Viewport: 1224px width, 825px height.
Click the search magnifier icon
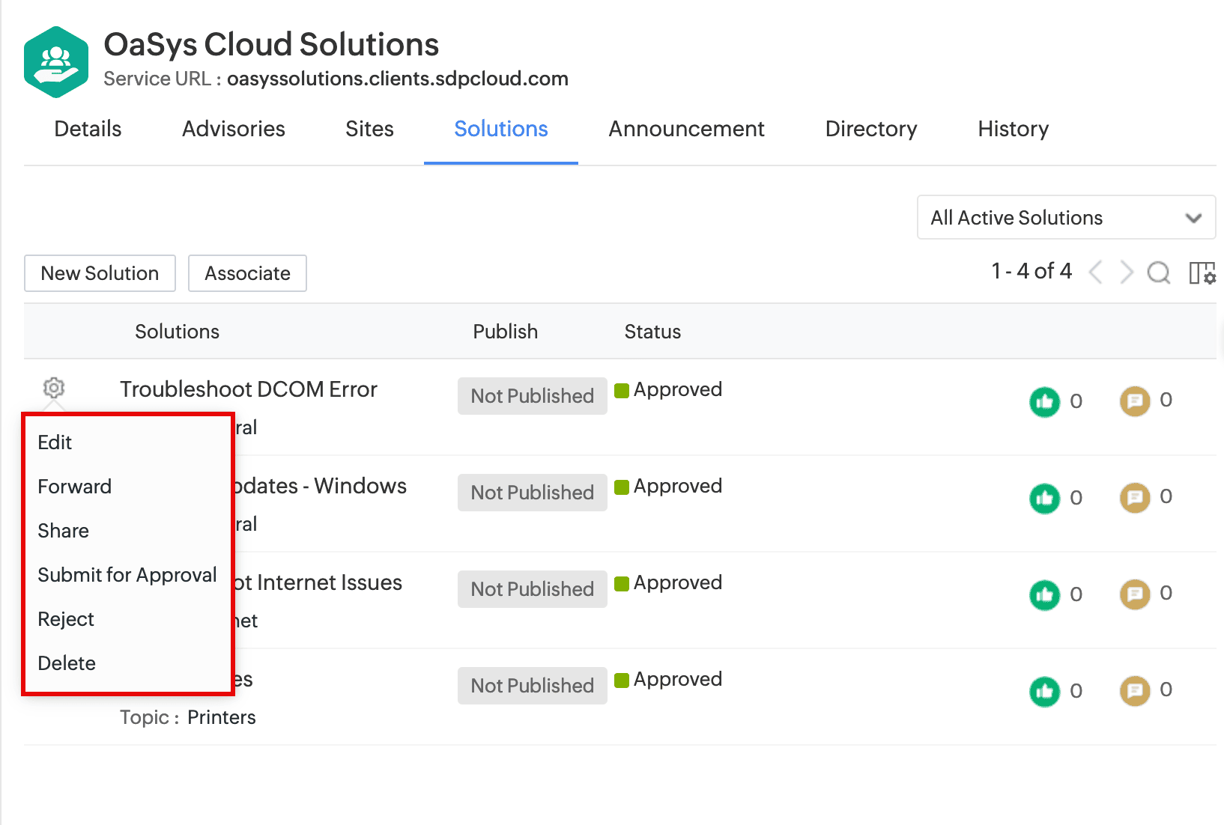coord(1158,273)
